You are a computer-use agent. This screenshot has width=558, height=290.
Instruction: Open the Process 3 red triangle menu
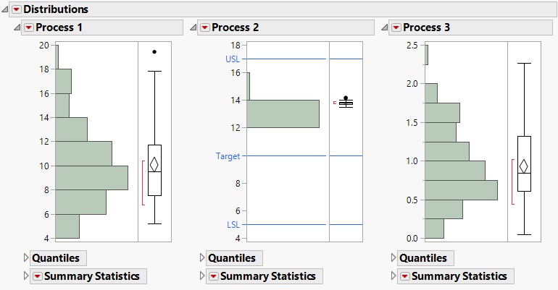396,27
